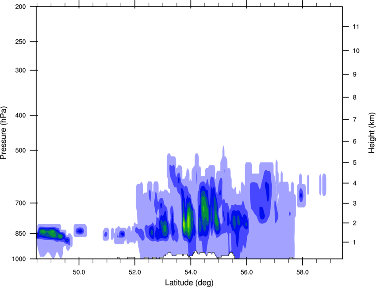Pick the 9 km height label

[355, 75]
